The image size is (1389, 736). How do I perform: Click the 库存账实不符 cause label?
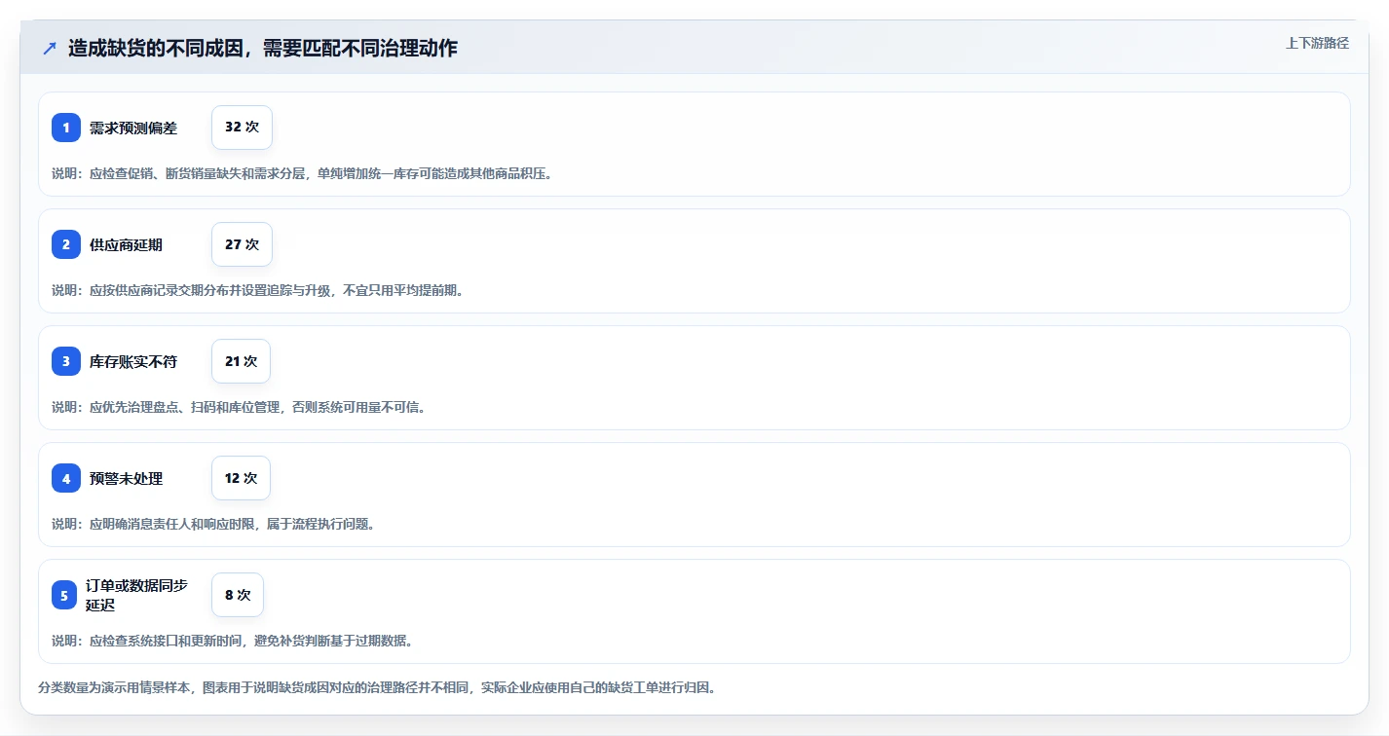pos(133,361)
